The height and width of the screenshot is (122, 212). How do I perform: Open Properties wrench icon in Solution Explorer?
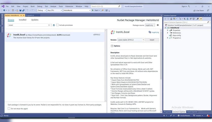point(198,19)
